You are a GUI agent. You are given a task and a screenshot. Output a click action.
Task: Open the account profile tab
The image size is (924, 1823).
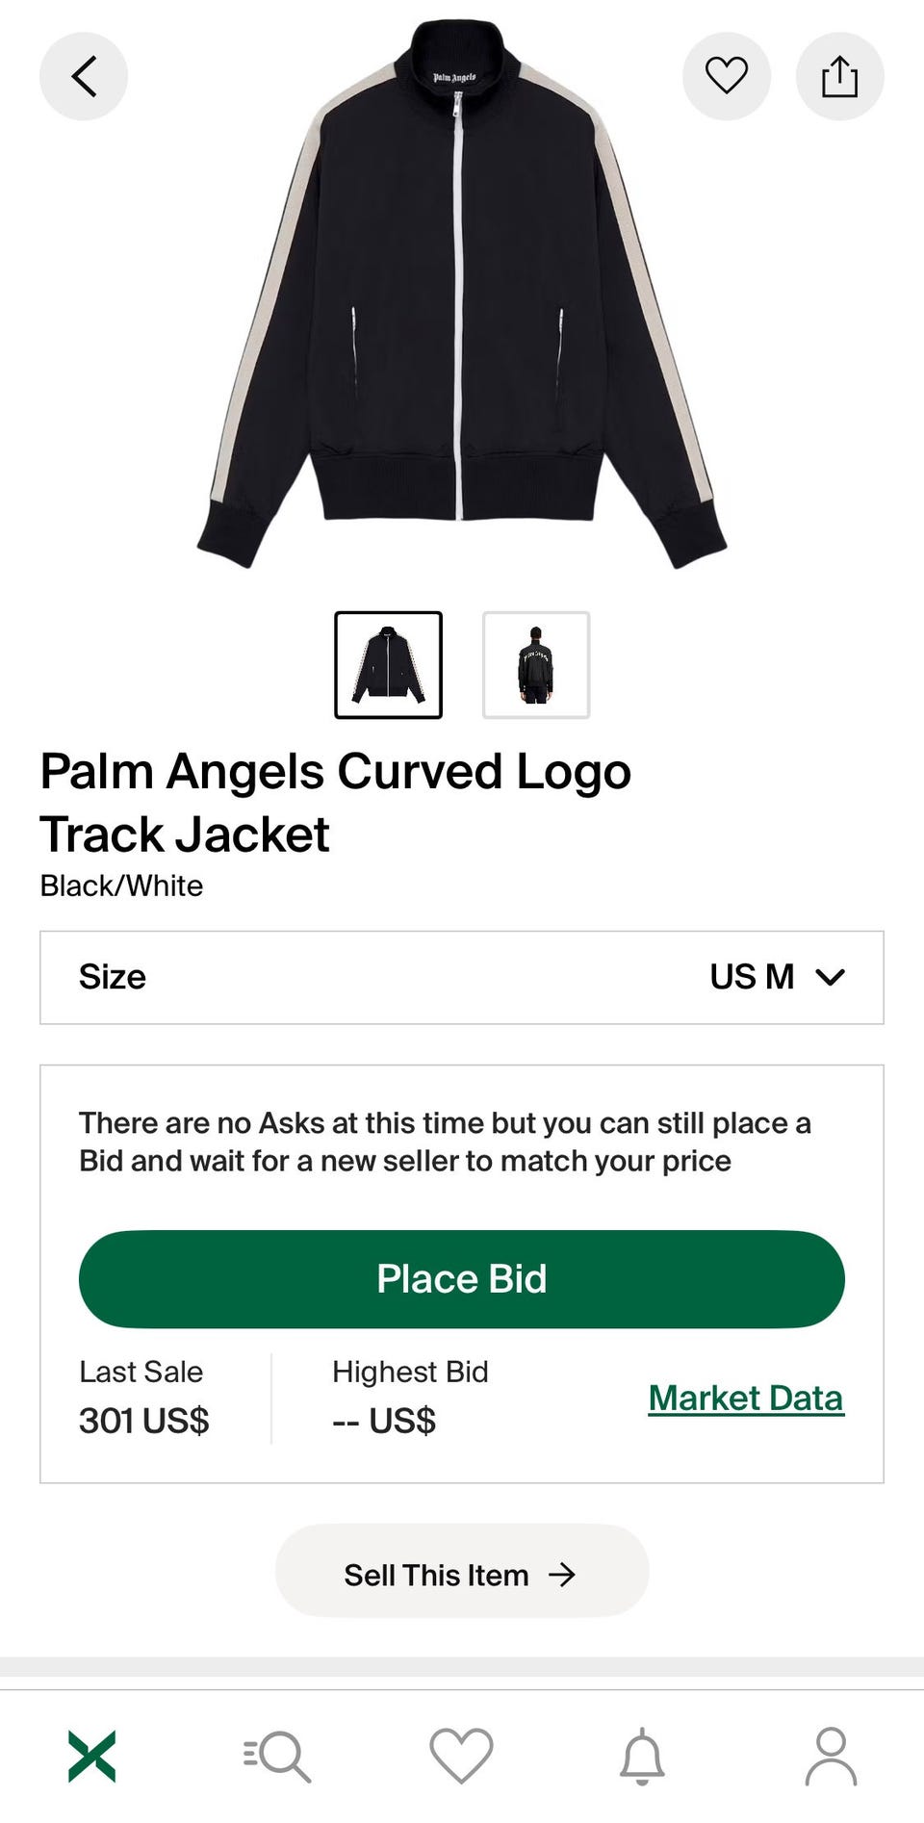[831, 1756]
